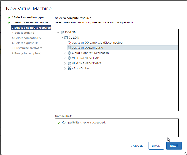This screenshot has height=155, width=187.
Task: Click the BACK button
Action: tap(156, 146)
